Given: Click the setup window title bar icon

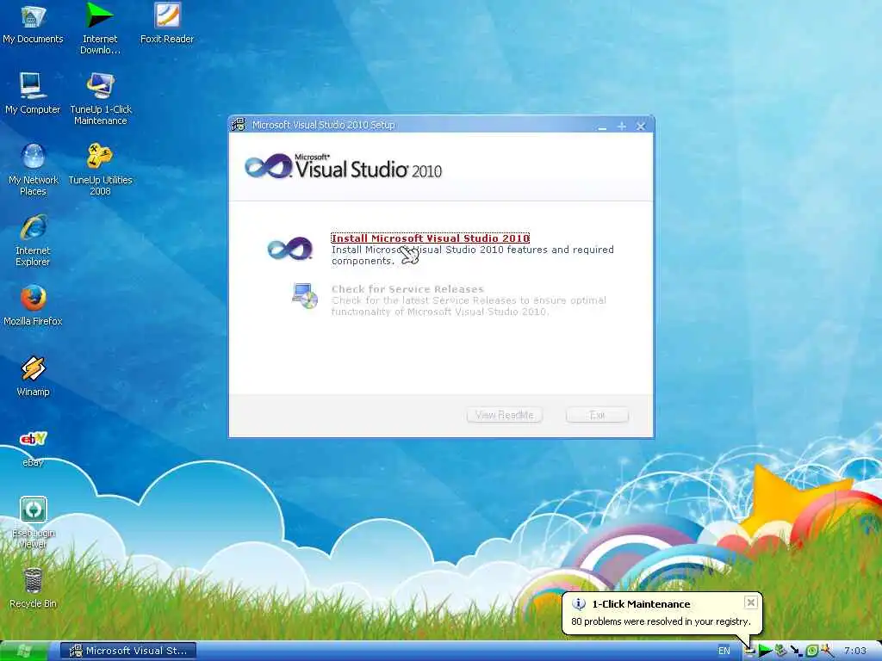Looking at the screenshot, I should (239, 124).
